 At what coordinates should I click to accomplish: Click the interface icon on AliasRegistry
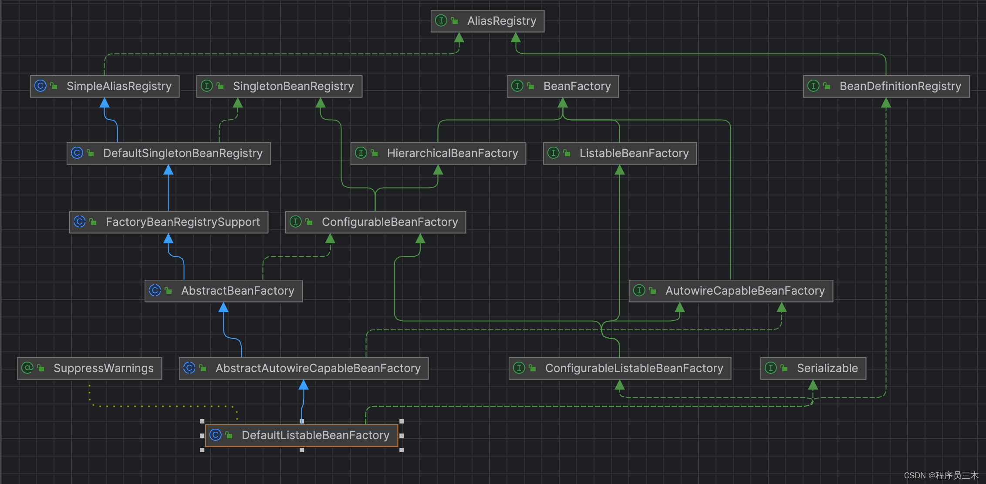(x=441, y=20)
